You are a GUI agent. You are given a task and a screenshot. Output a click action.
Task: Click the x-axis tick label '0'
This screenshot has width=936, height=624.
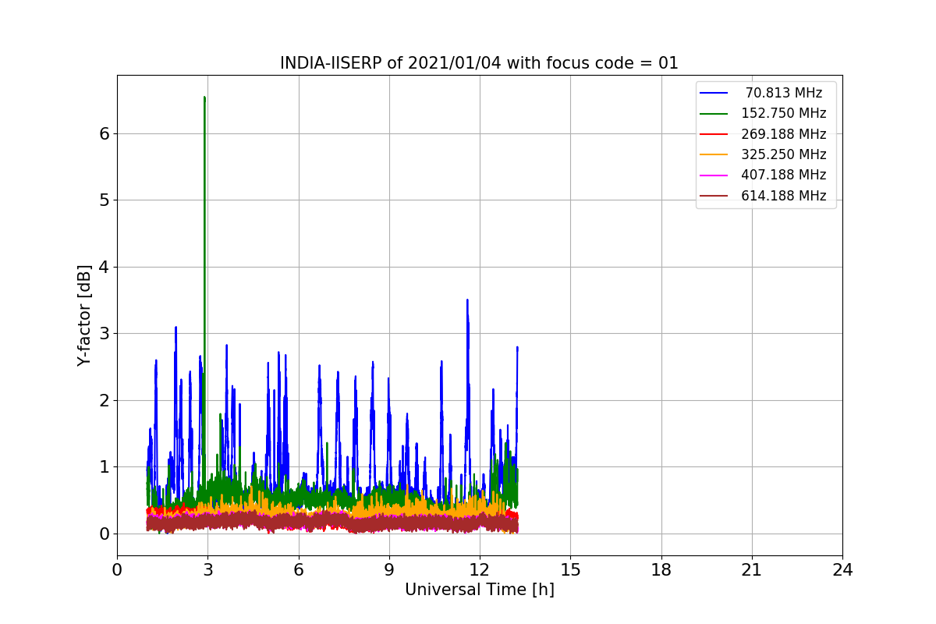(117, 570)
